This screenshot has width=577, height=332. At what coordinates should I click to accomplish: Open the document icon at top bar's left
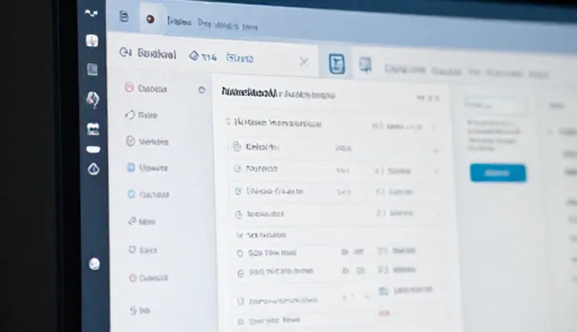124,16
